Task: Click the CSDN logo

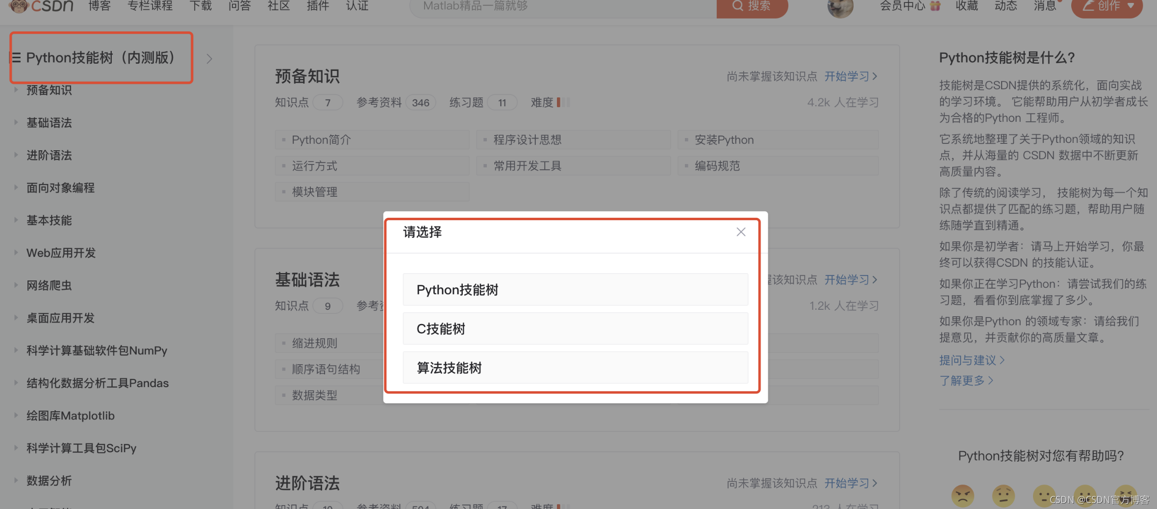Action: [41, 6]
